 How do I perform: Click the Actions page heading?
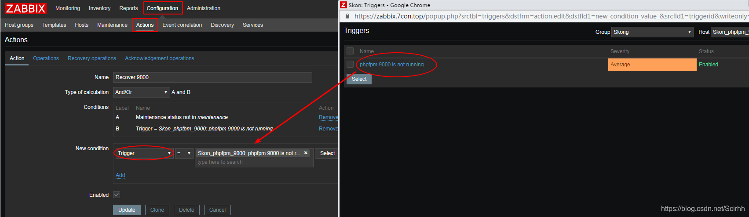click(x=16, y=40)
